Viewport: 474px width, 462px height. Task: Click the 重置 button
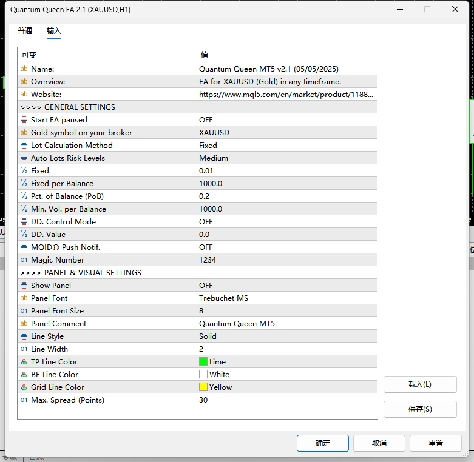(x=436, y=443)
